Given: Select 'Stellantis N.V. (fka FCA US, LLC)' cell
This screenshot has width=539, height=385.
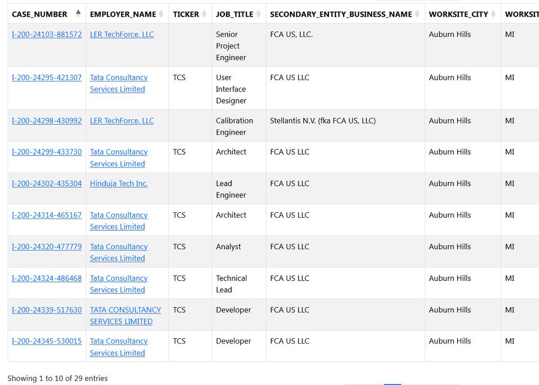Looking at the screenshot, I should point(345,126).
